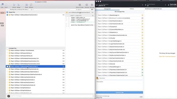Open more options for ProfileDetailViewController_V2.h row
Viewport: 177px width, 99px height.
pos(64,59)
